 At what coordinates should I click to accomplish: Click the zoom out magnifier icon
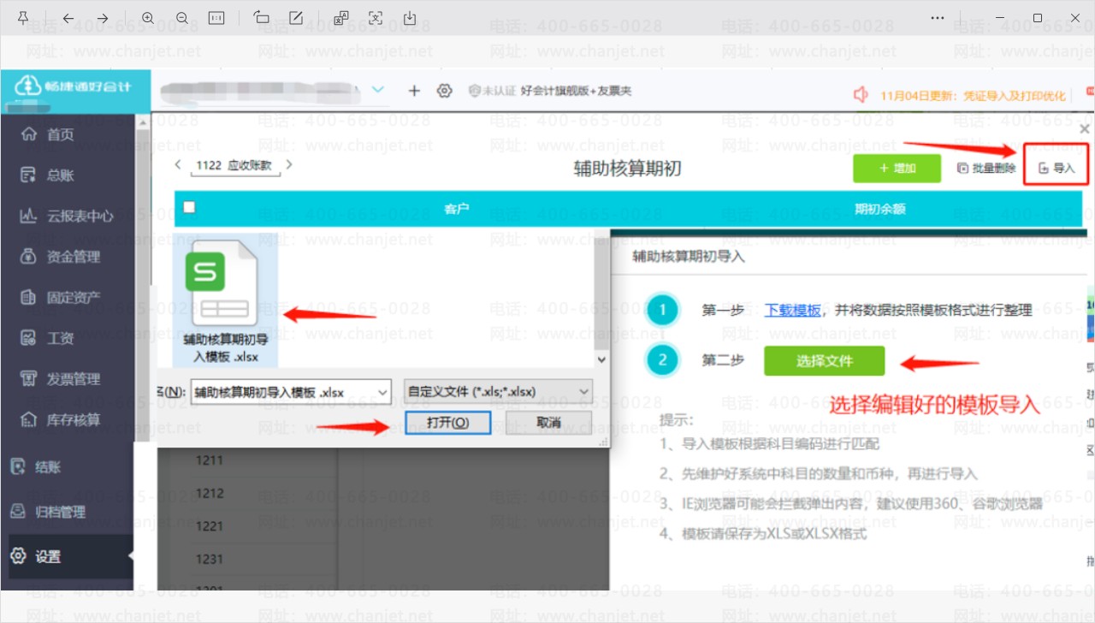tap(182, 18)
